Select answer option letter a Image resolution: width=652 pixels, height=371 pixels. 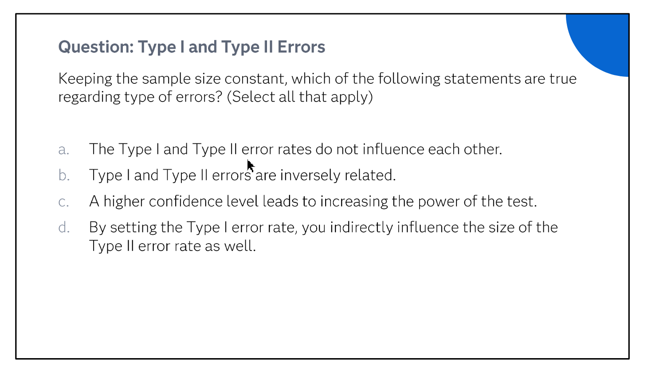click(63, 150)
